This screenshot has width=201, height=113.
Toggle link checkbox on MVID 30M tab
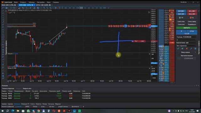tap(15, 5)
